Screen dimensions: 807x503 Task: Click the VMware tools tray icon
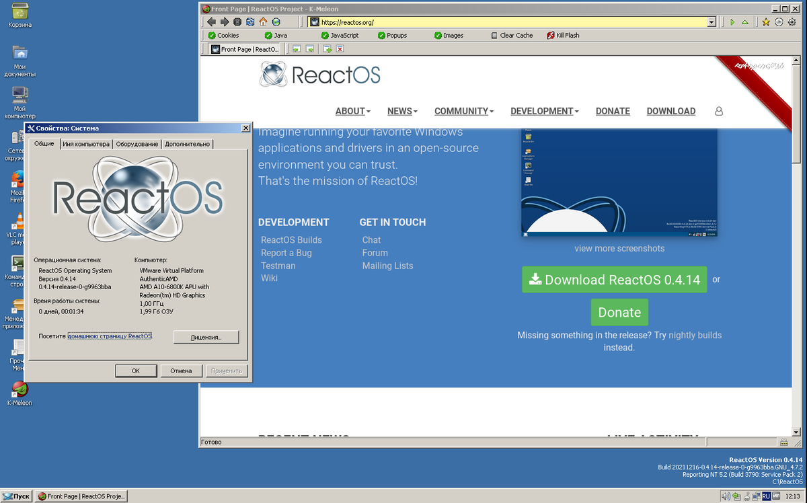click(775, 496)
